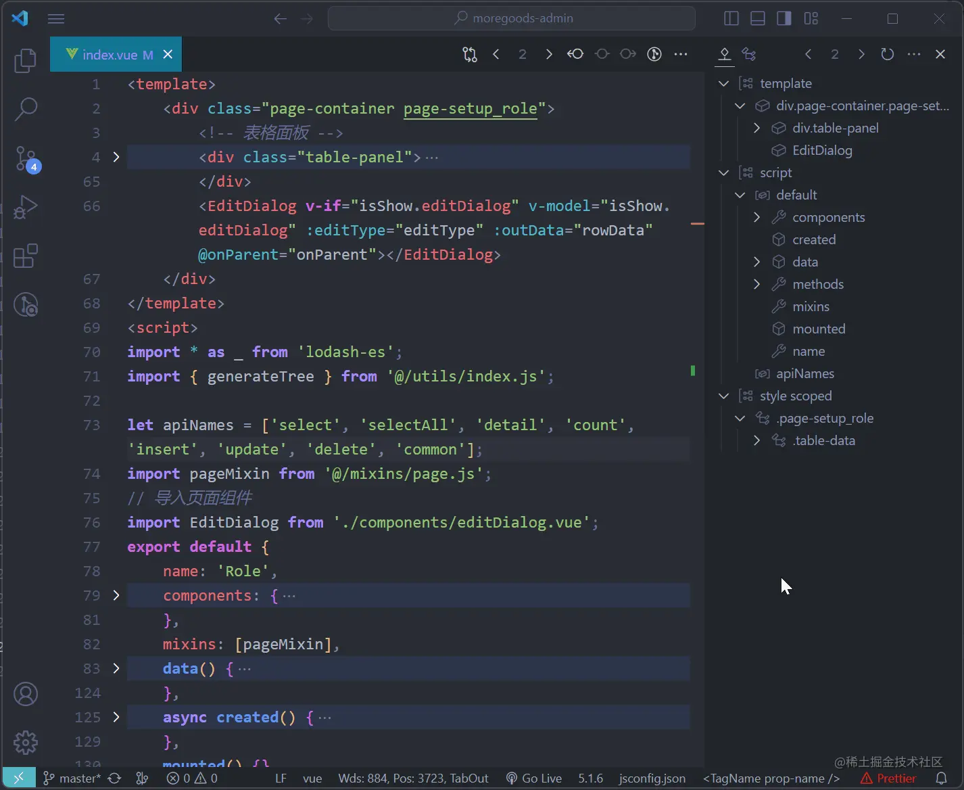Viewport: 964px width, 790px height.
Task: Expand components node in outline
Action: tap(756, 217)
